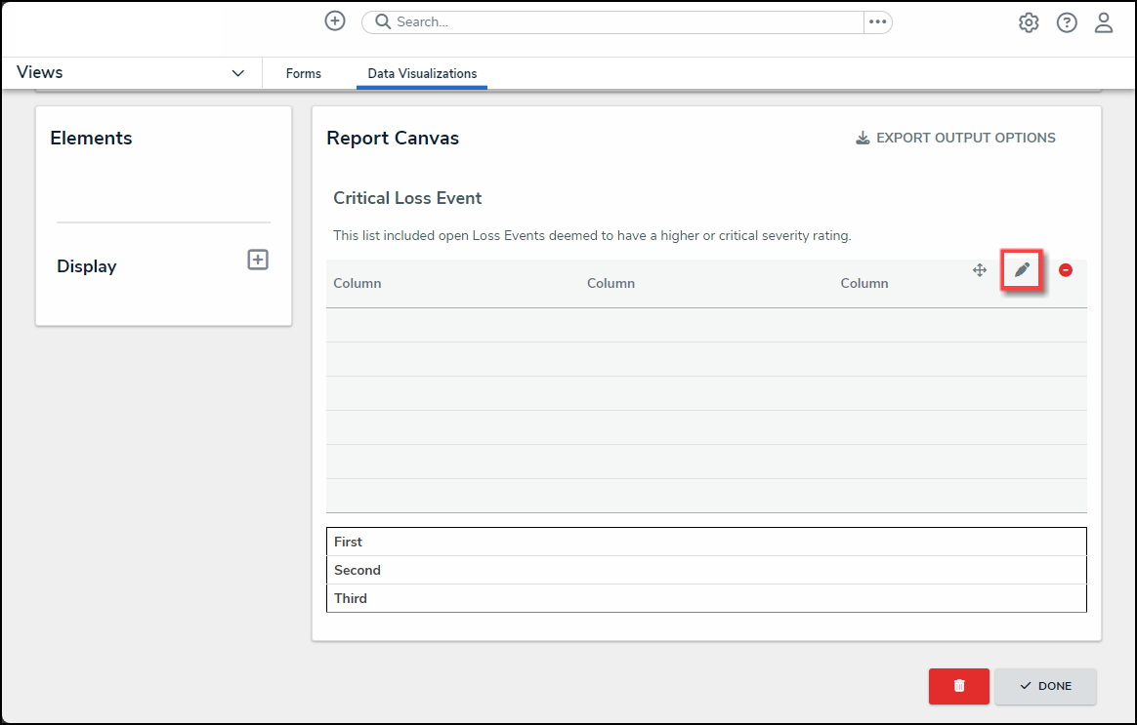
Task: Select the Data Visualizations tab
Action: pos(422,73)
